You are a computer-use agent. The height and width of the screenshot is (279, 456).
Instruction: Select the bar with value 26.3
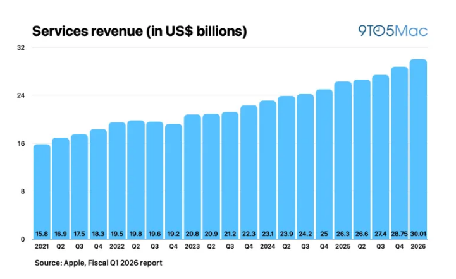click(x=343, y=160)
